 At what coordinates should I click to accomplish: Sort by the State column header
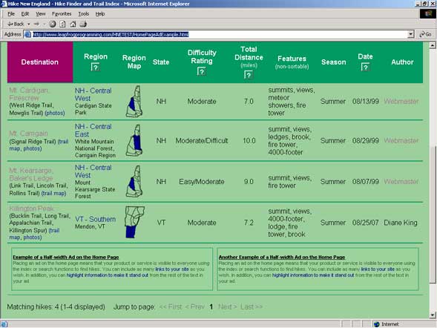[x=161, y=62]
